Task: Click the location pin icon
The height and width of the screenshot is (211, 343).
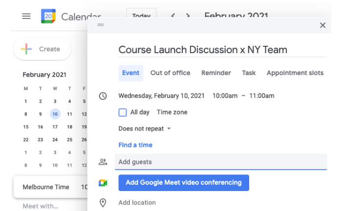Action: 103,203
